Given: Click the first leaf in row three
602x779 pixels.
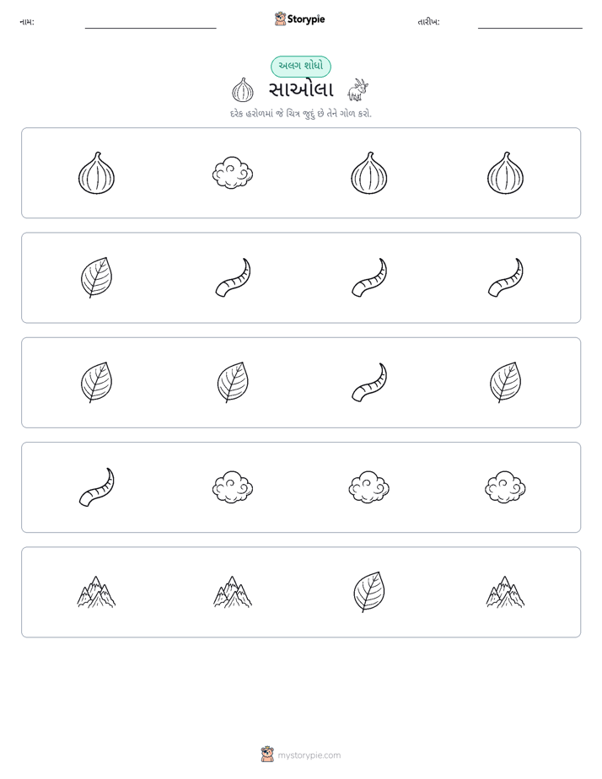Looking at the screenshot, I should [x=96, y=382].
